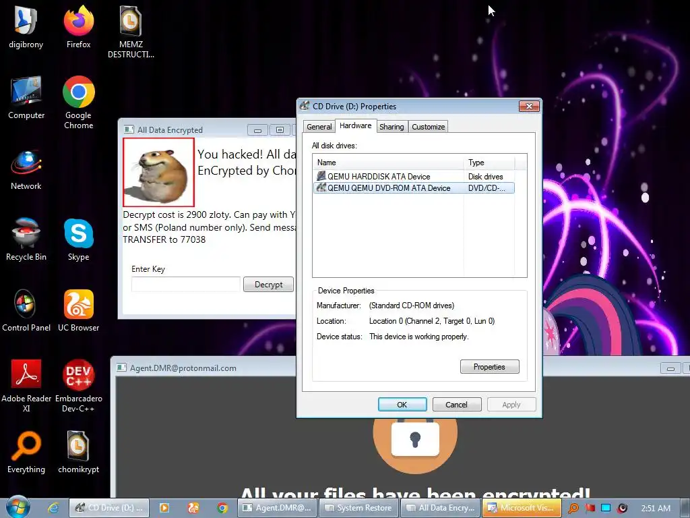Viewport: 690px width, 518px height.
Task: Close the CD Drive Properties dialog
Action: 529,106
